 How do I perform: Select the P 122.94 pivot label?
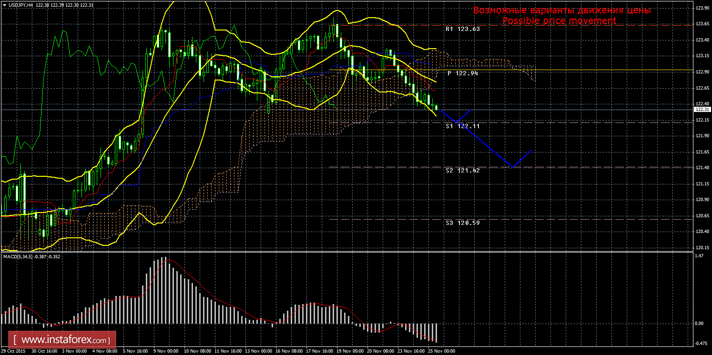click(x=462, y=73)
